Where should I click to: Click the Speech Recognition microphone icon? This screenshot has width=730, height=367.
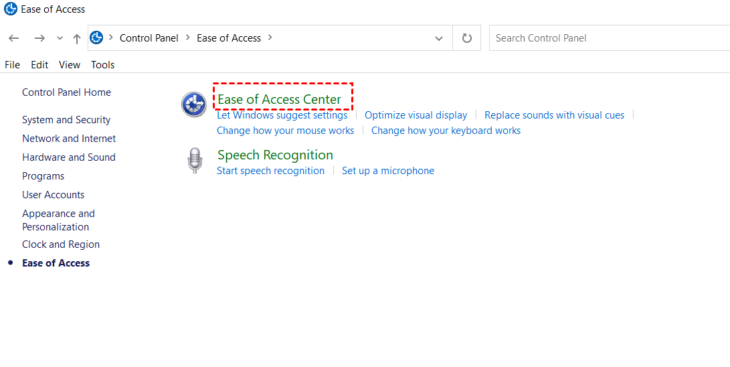[195, 161]
